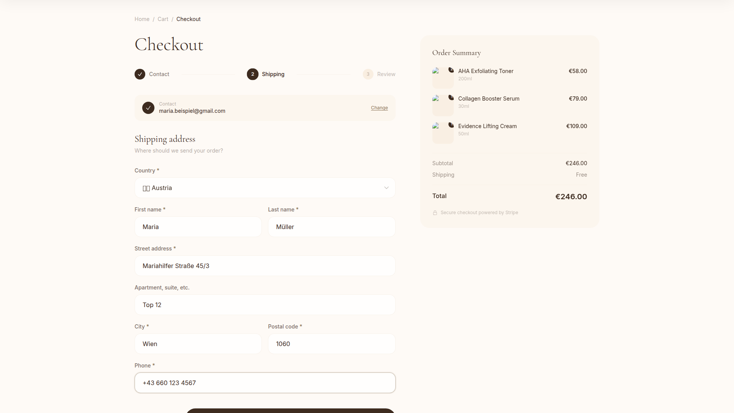Click the Review step number 3 circle

pyautogui.click(x=368, y=74)
